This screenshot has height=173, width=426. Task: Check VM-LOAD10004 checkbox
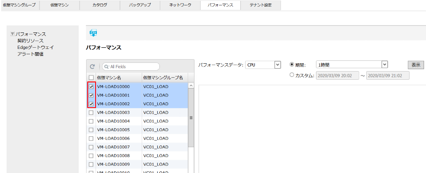91,121
